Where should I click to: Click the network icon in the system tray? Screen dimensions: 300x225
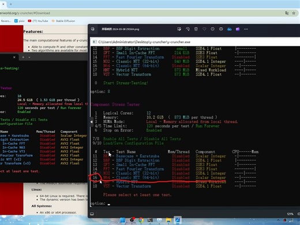(x=291, y=220)
